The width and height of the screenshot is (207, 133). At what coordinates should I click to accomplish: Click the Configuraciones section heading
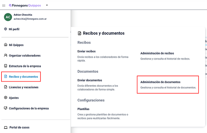tap(91, 100)
